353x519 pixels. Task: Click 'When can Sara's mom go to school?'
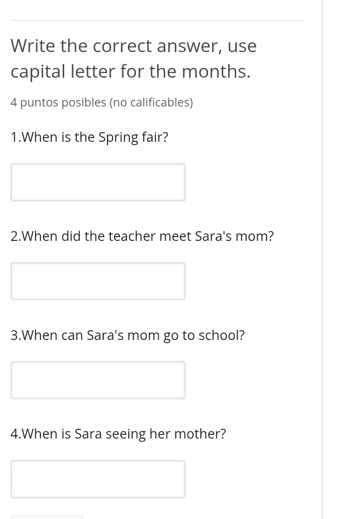(x=127, y=335)
